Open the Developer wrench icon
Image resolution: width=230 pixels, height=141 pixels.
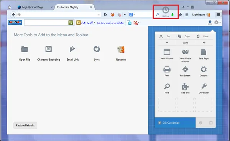coord(204,86)
